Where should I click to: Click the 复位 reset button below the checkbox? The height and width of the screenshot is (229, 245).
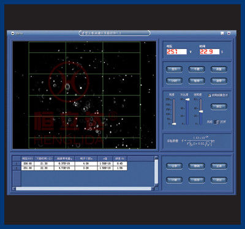[219, 106]
